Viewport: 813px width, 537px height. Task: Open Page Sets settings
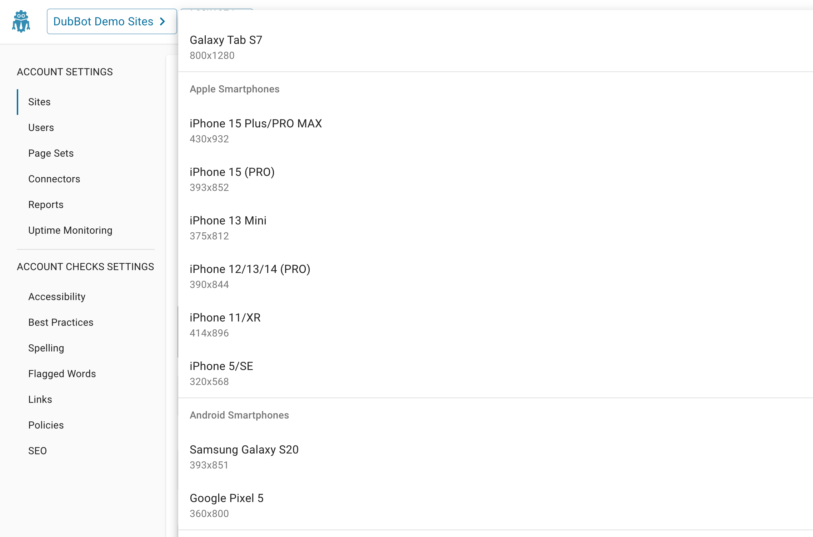pos(51,153)
